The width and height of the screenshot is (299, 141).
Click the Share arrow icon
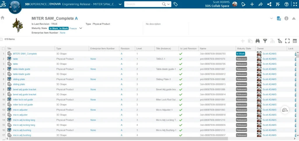pyautogui.click(x=261, y=4)
